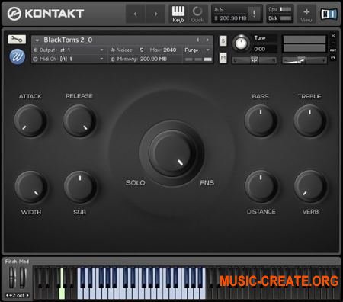This screenshot has width=343, height=302.
Task: Click the Disk meter in the header
Action: [286, 18]
